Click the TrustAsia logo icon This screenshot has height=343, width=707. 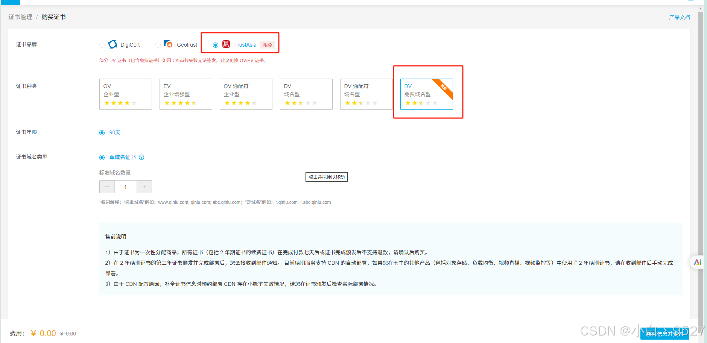(x=226, y=44)
